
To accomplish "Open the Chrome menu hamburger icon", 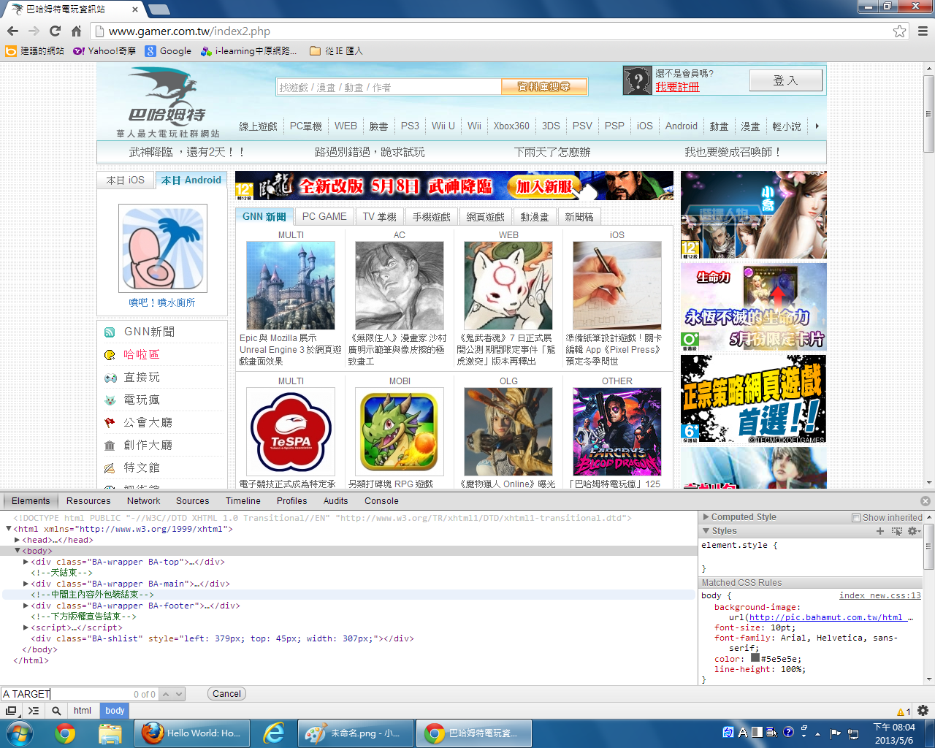I will pos(923,31).
